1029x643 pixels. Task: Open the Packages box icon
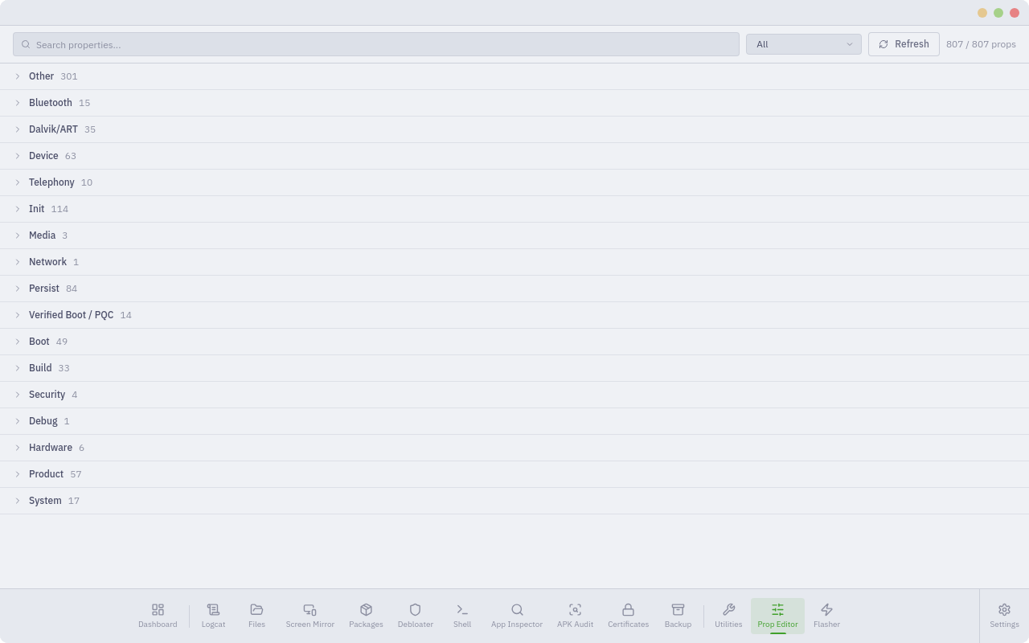(x=366, y=610)
